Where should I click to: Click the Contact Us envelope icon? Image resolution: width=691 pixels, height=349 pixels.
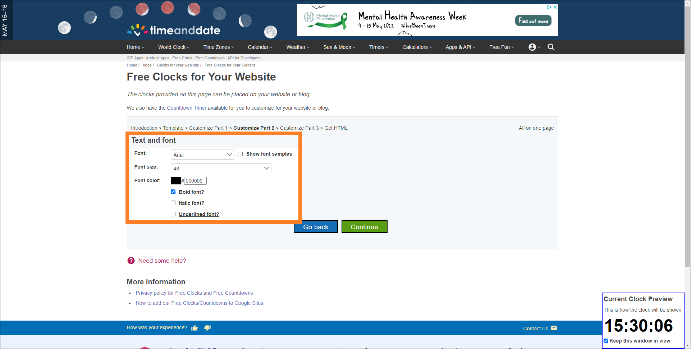pyautogui.click(x=554, y=328)
